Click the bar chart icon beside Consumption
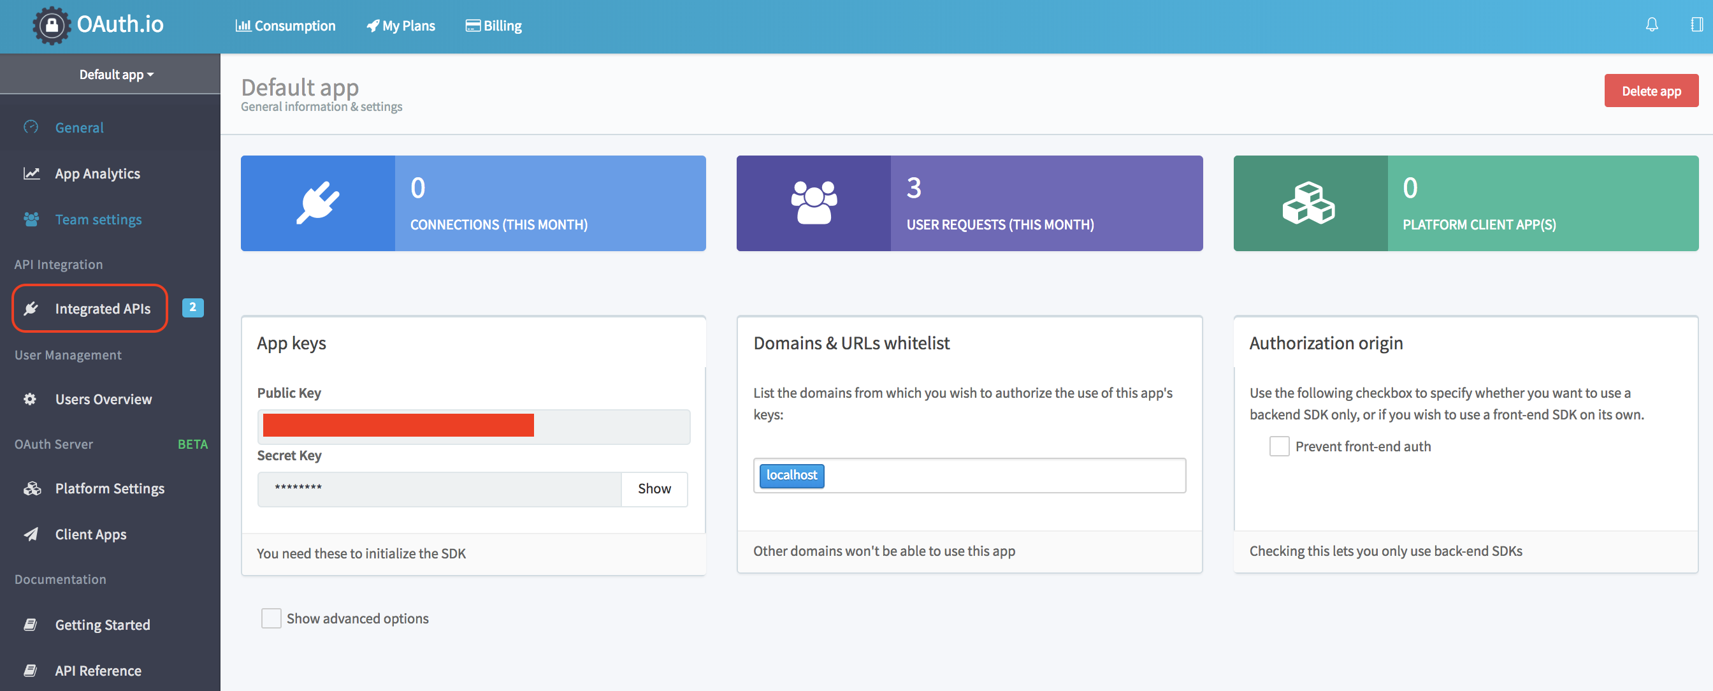The image size is (1713, 691). 243,26
